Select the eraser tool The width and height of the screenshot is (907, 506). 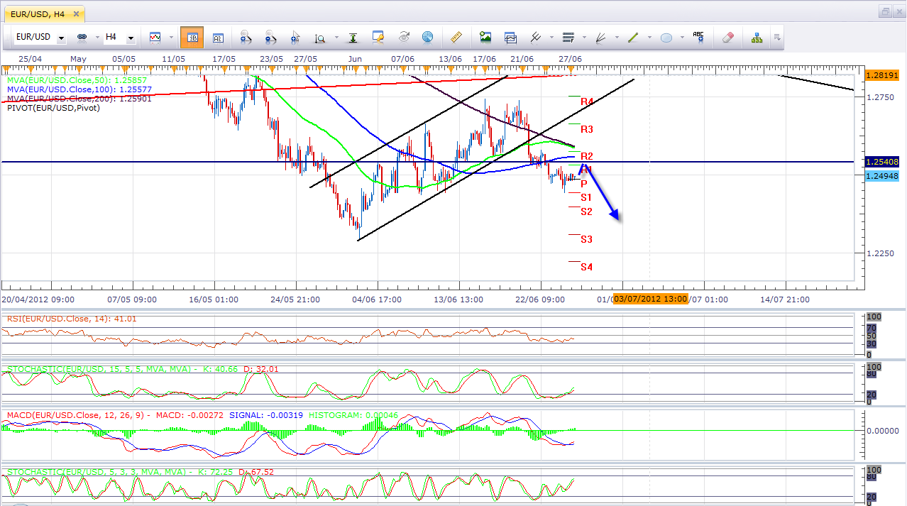pos(727,37)
